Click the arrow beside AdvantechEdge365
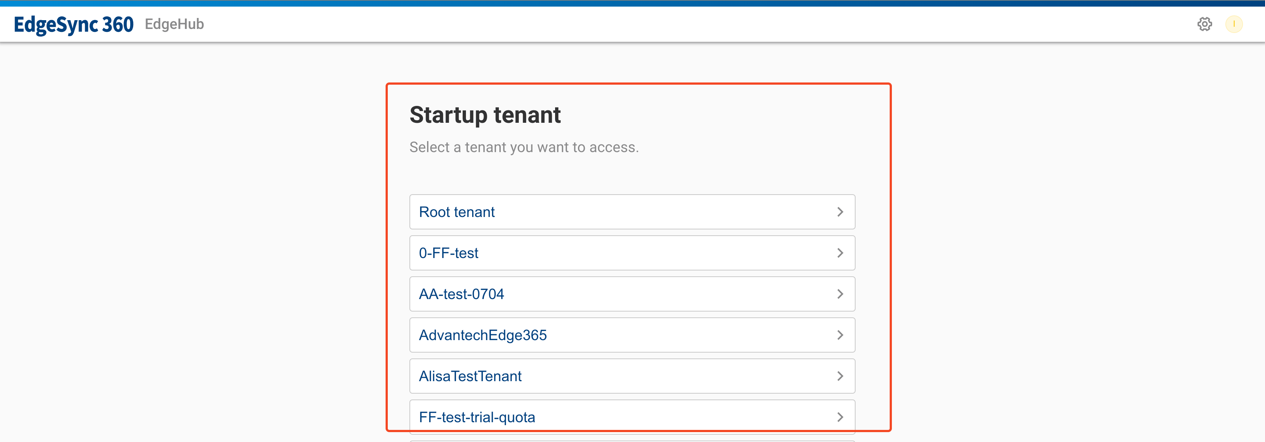Viewport: 1265px width, 442px height. point(841,335)
